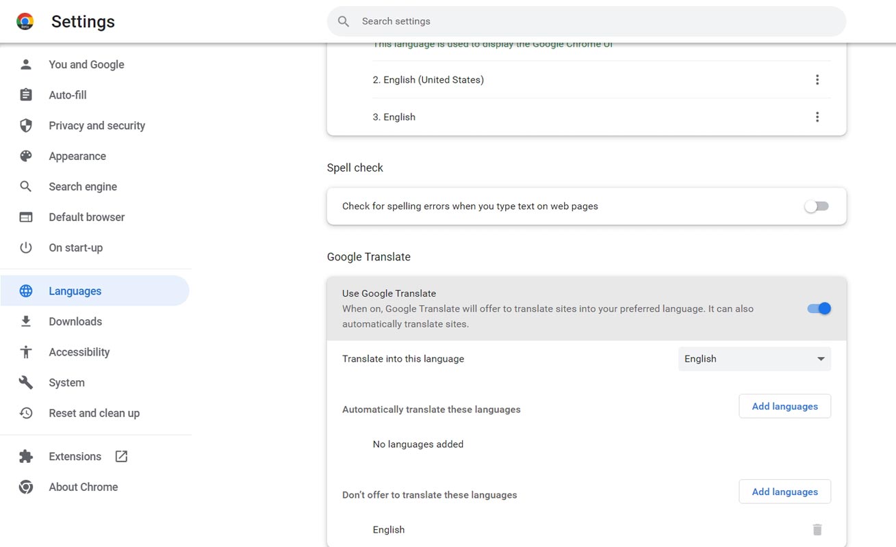
Task: Click the Automatically translate these languages label
Action: [x=431, y=410]
